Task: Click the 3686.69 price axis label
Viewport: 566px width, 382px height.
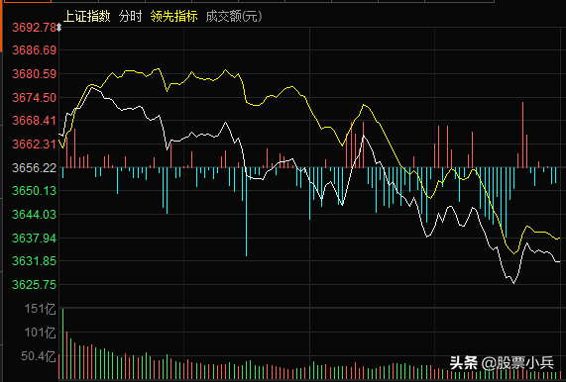Action: [x=35, y=50]
